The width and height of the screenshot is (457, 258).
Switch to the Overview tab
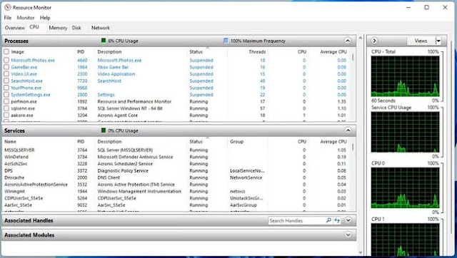point(14,28)
